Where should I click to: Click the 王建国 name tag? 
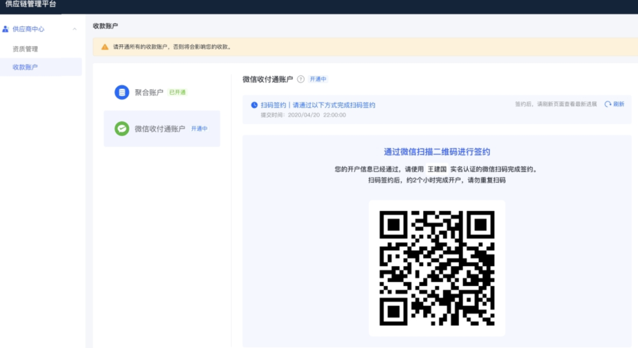(437, 169)
